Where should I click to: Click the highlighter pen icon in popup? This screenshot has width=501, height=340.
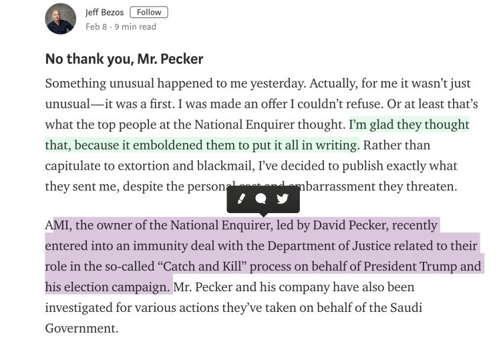point(242,198)
